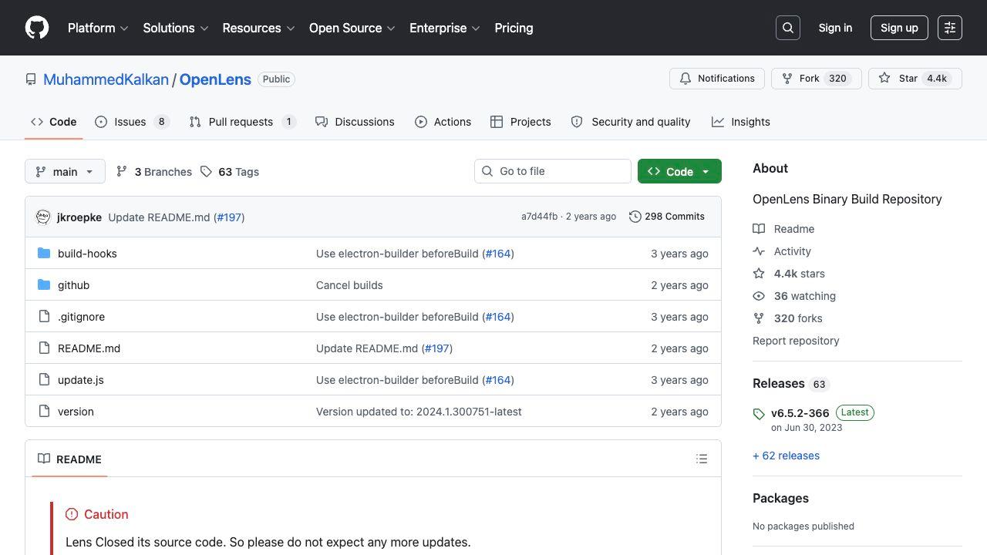Open the MuhammedKalkan owner link
The height and width of the screenshot is (555, 987).
[x=106, y=79]
